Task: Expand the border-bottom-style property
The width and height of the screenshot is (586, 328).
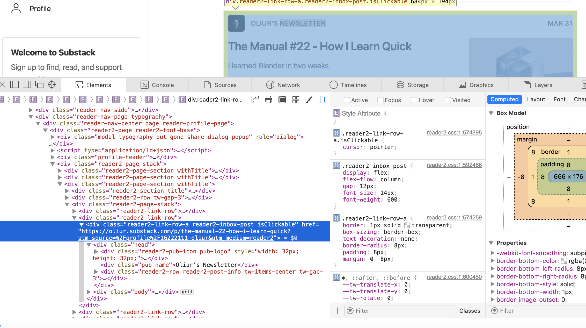Action: pyautogui.click(x=492, y=284)
